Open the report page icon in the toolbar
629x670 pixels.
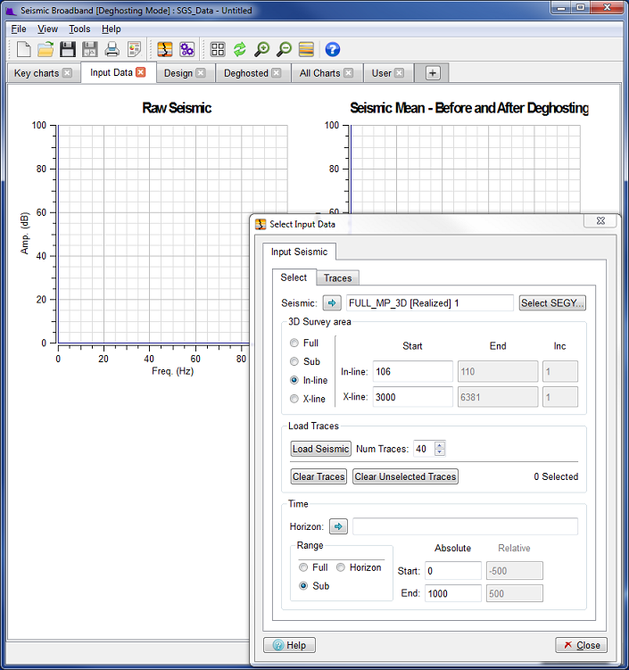pos(134,49)
